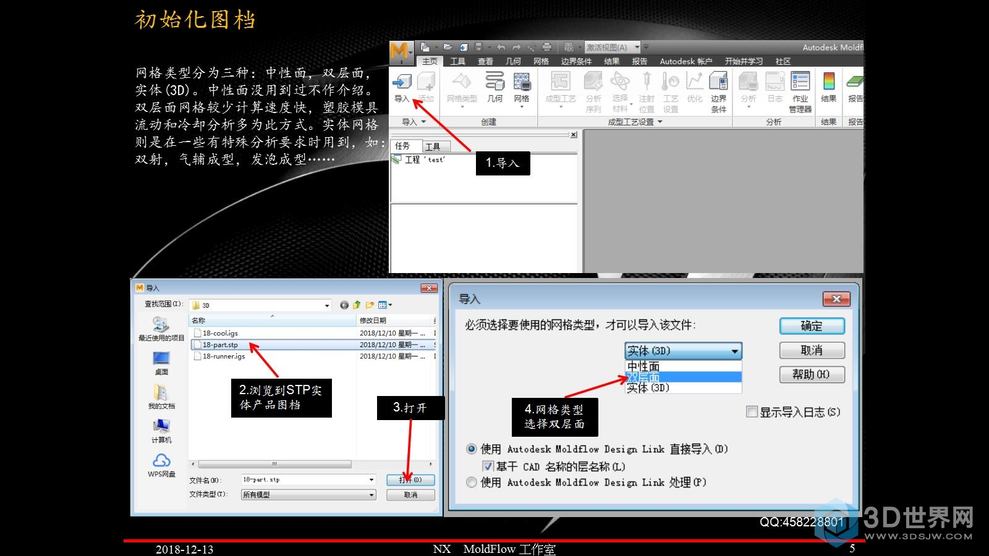The image size is (989, 556).
Task: Click the 分析 analysis ribbon button icon
Action: (x=749, y=82)
